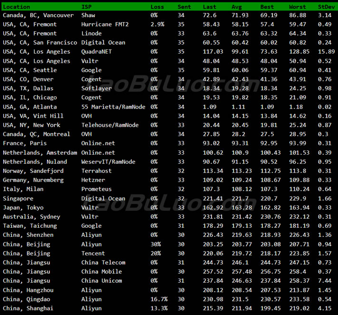Select USA, VA, Vint Hill location
The height and width of the screenshot is (315, 338).
[33, 116]
